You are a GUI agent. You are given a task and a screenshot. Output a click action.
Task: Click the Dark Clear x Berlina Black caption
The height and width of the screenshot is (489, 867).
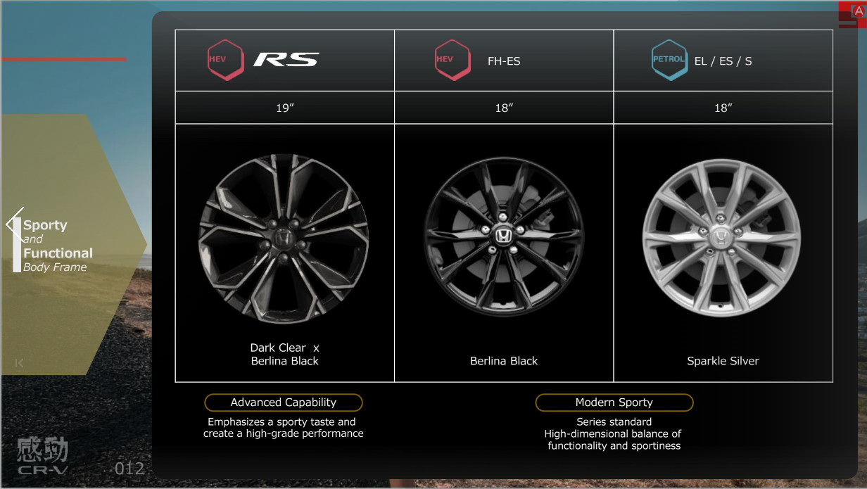285,354
